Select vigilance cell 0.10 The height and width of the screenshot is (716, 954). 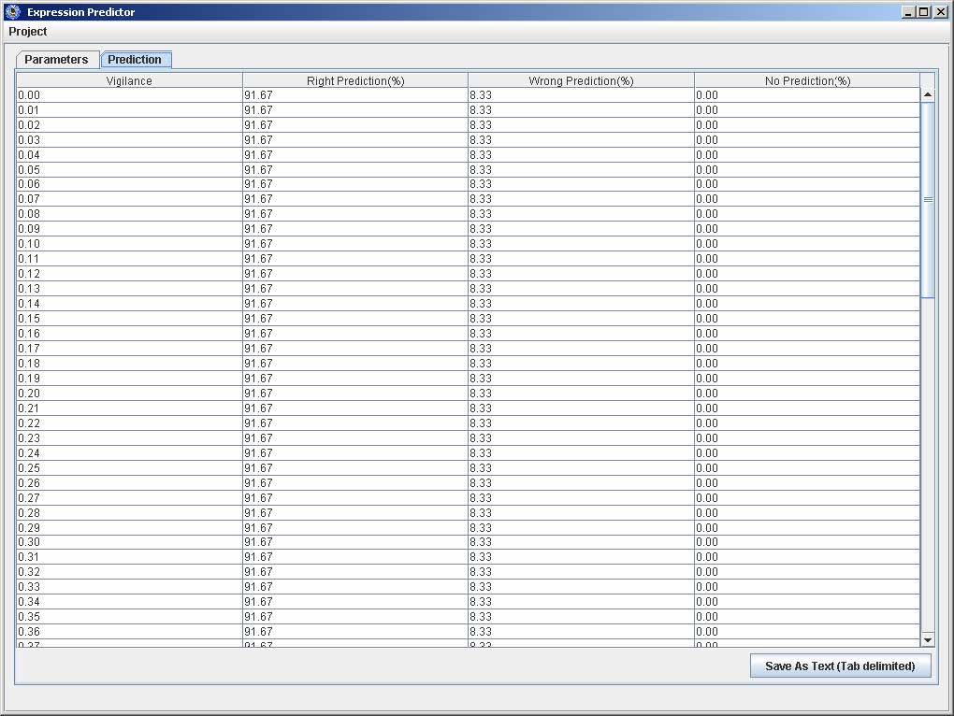pos(129,244)
